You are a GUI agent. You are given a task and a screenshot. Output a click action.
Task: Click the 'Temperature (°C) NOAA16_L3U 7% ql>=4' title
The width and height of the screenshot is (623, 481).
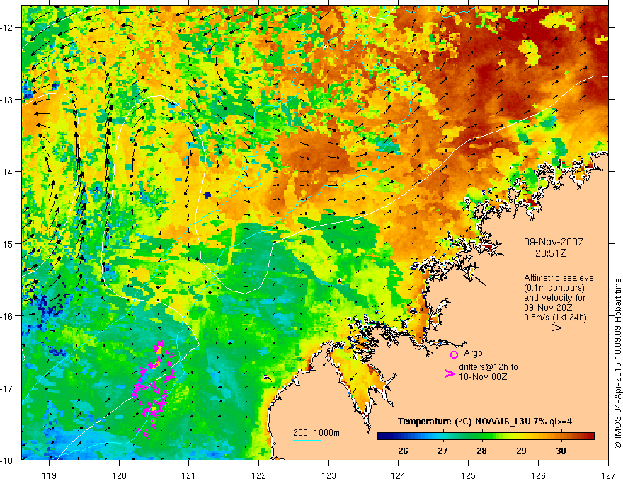tap(485, 422)
